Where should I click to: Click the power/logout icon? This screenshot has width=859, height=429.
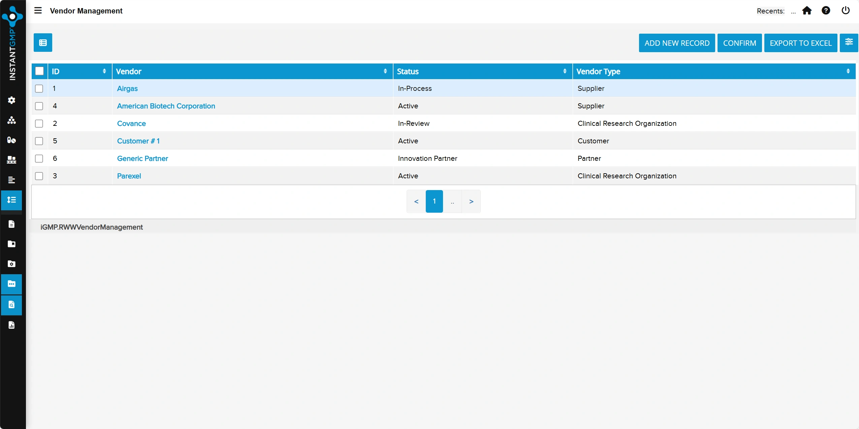[x=846, y=10]
